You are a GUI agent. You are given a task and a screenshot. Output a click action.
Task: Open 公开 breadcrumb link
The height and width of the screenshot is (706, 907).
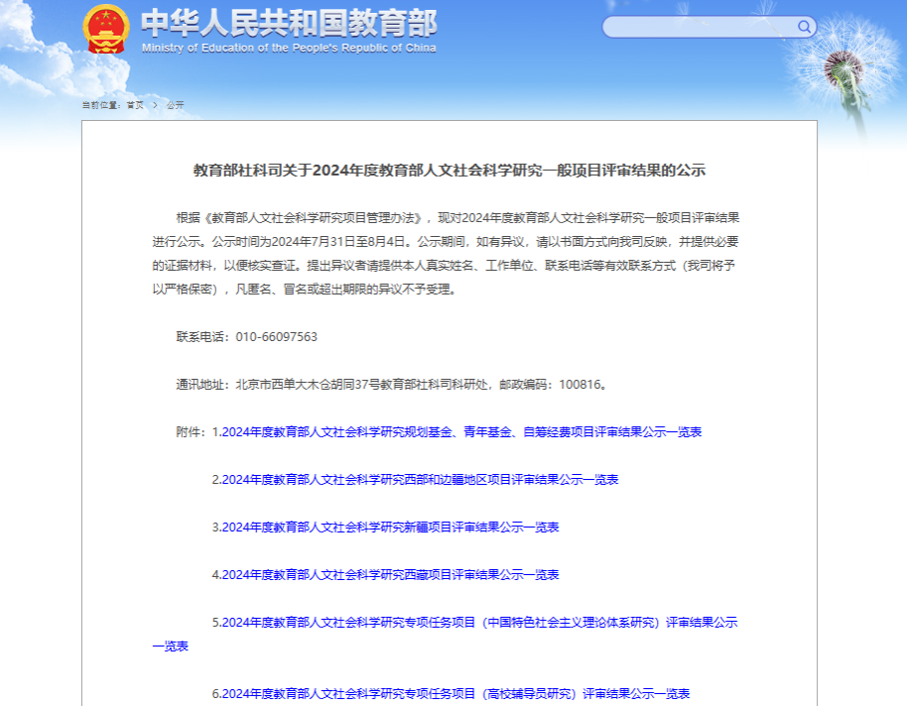click(x=176, y=104)
